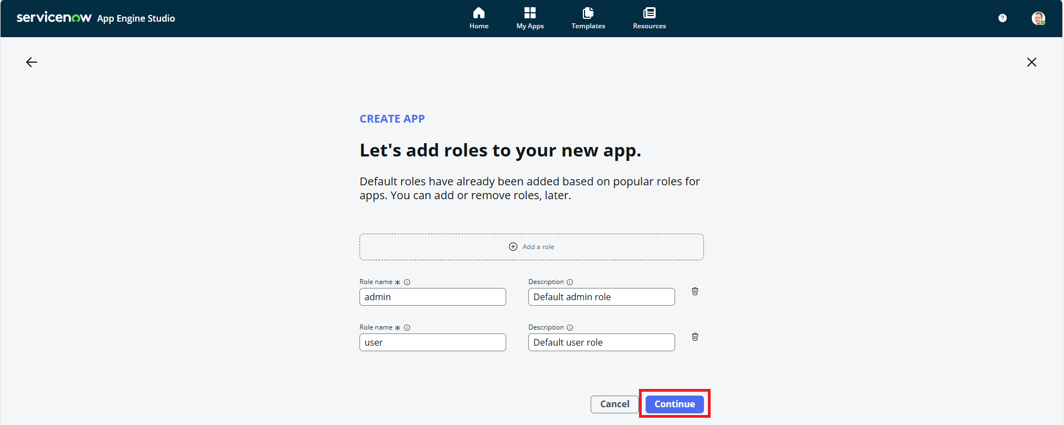Edit the Default user role description
The width and height of the screenshot is (1064, 425).
point(601,342)
